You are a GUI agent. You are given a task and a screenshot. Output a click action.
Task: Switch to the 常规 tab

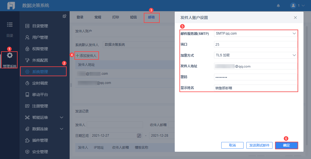tap(98, 17)
